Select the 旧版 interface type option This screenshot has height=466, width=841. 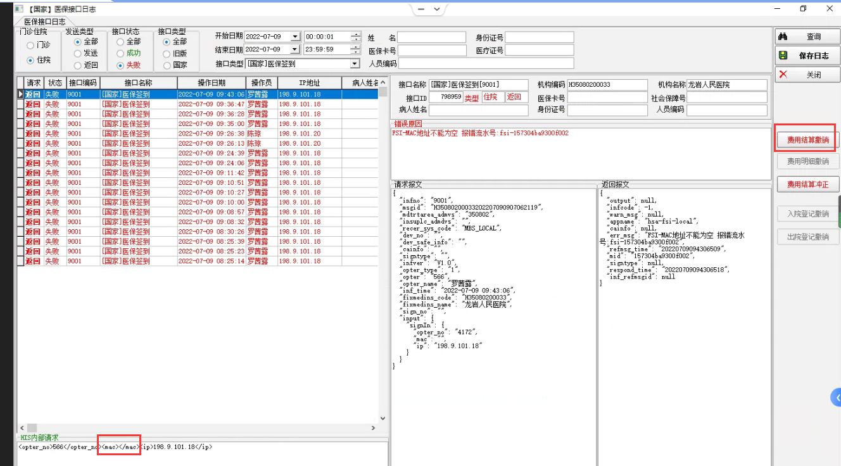pos(175,53)
